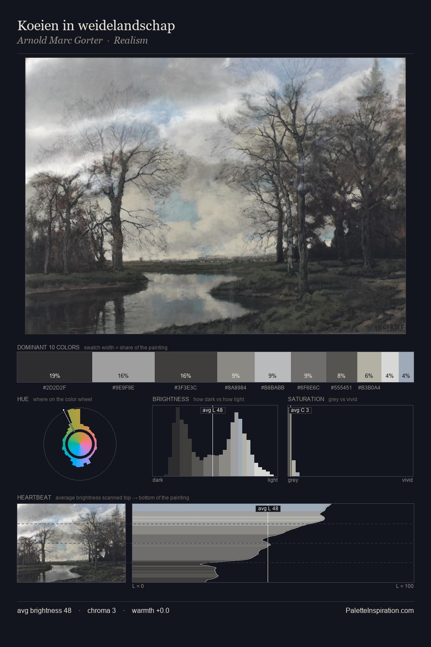The width and height of the screenshot is (431, 647).
Task: Select the 9% light swatch #B8BABB
Action: [273, 367]
